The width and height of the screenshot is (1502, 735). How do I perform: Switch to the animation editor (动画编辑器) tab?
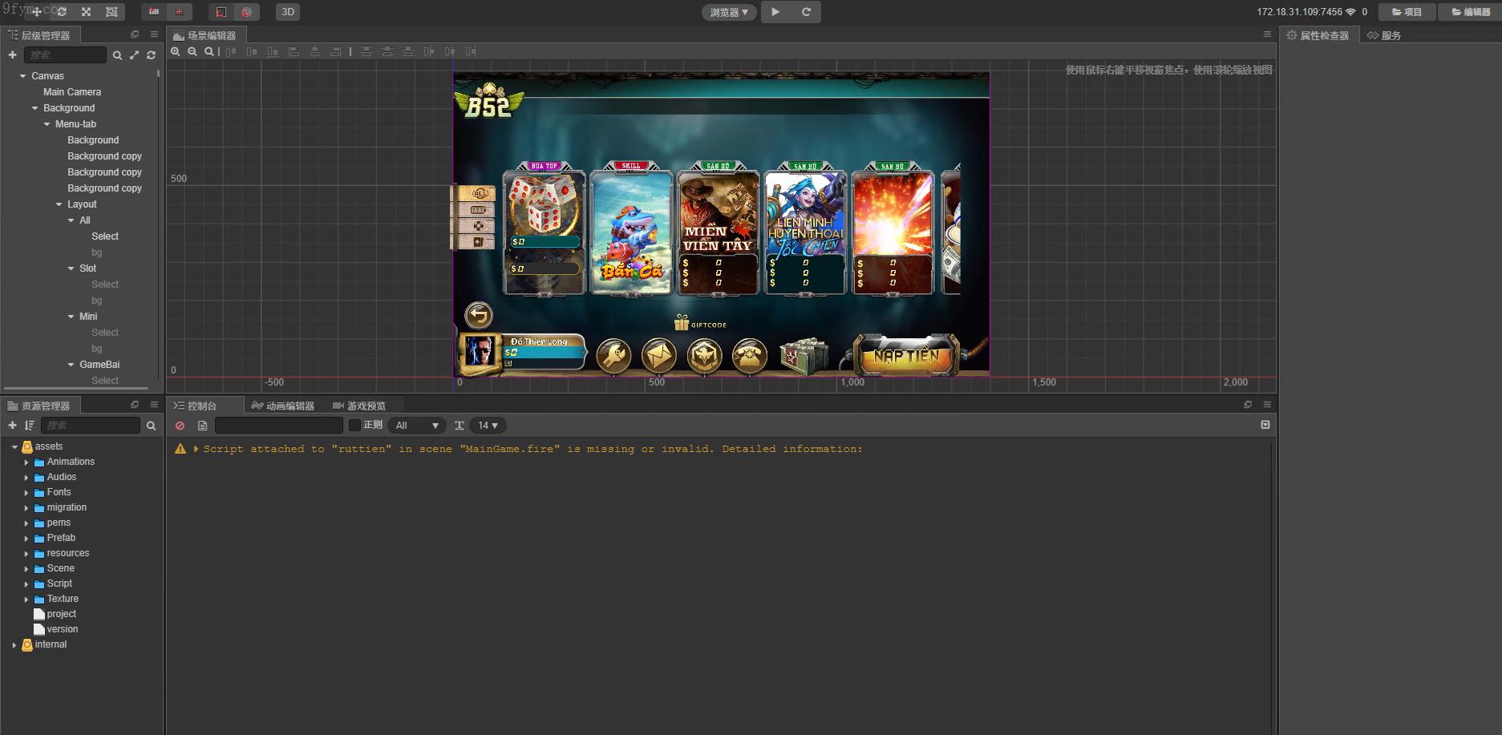[x=283, y=406]
